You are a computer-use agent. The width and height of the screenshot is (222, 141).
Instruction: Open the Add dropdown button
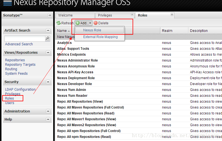pos(84,23)
